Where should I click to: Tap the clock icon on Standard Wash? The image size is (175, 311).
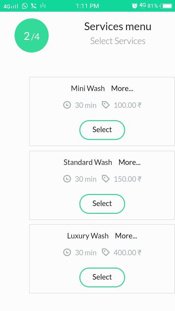click(67, 179)
